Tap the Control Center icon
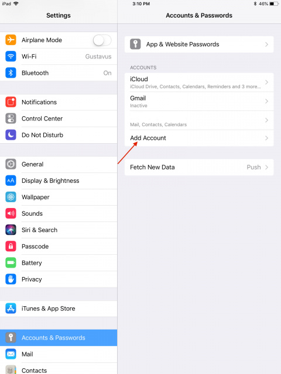Screen dimensions: 281x374 11,119
